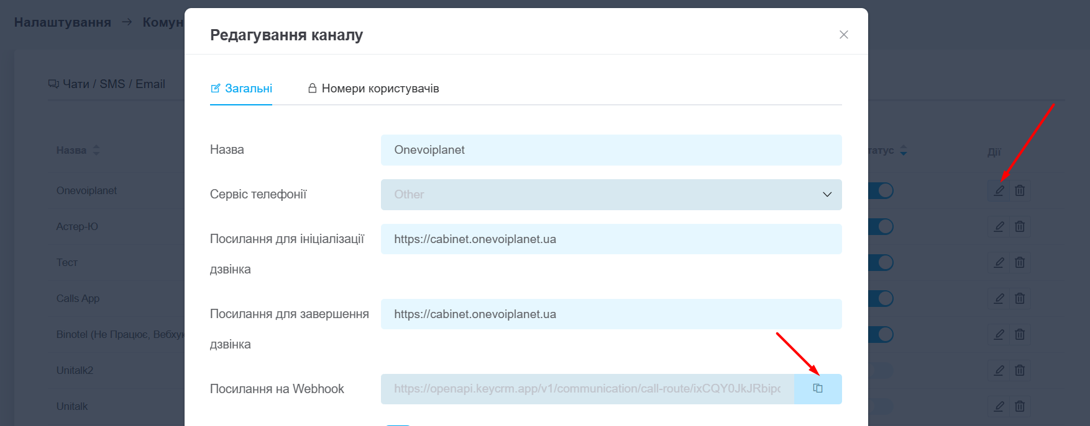Edit the Астер-Ю channel via pencil icon
Screen dimensions: 1090x426
pyautogui.click(x=999, y=226)
